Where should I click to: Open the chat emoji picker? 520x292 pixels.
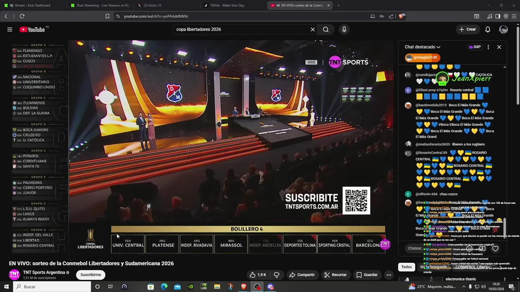[x=469, y=248]
